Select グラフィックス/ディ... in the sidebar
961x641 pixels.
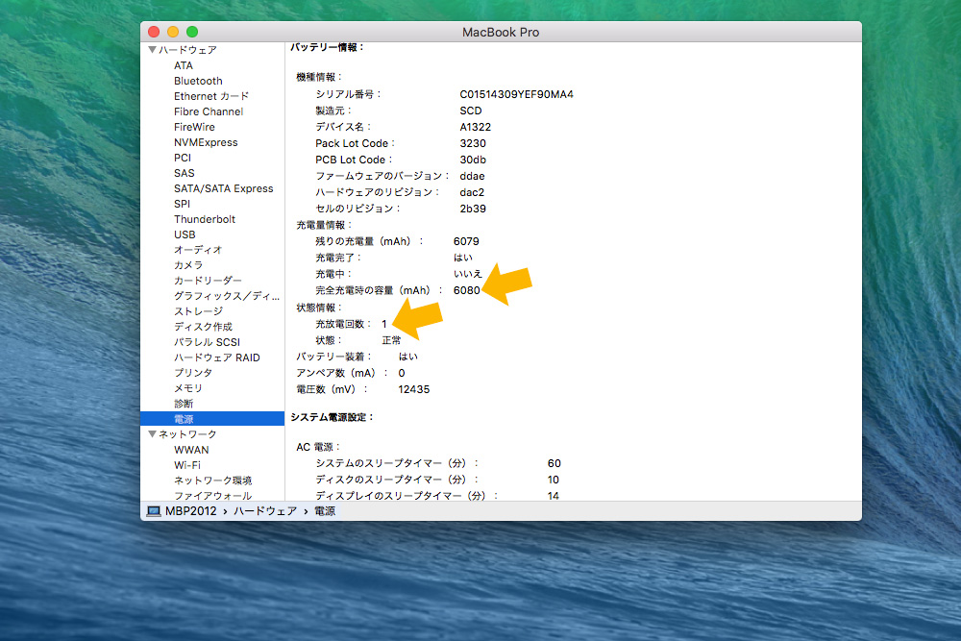(x=226, y=295)
